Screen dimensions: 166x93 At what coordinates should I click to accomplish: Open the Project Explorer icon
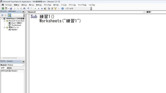(49, 9)
